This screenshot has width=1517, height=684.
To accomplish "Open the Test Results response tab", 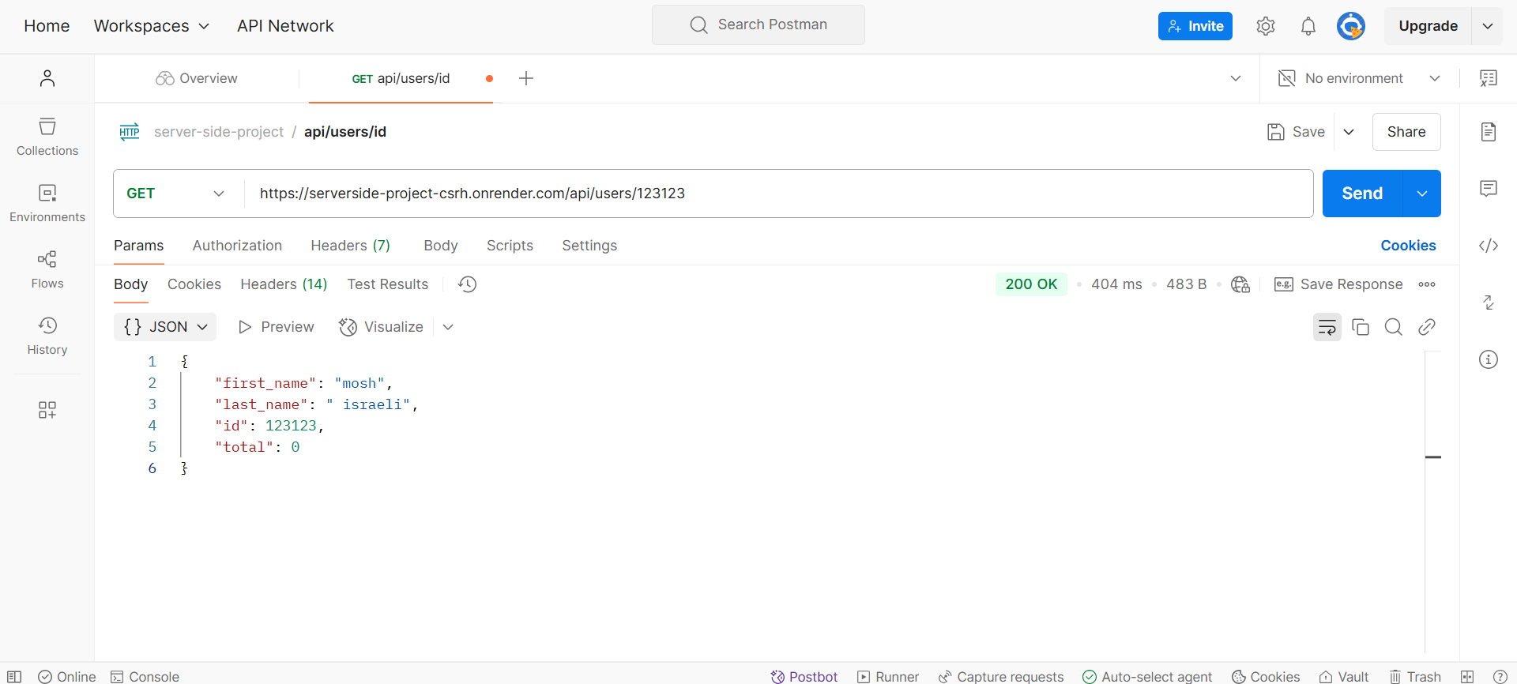I will tap(387, 284).
